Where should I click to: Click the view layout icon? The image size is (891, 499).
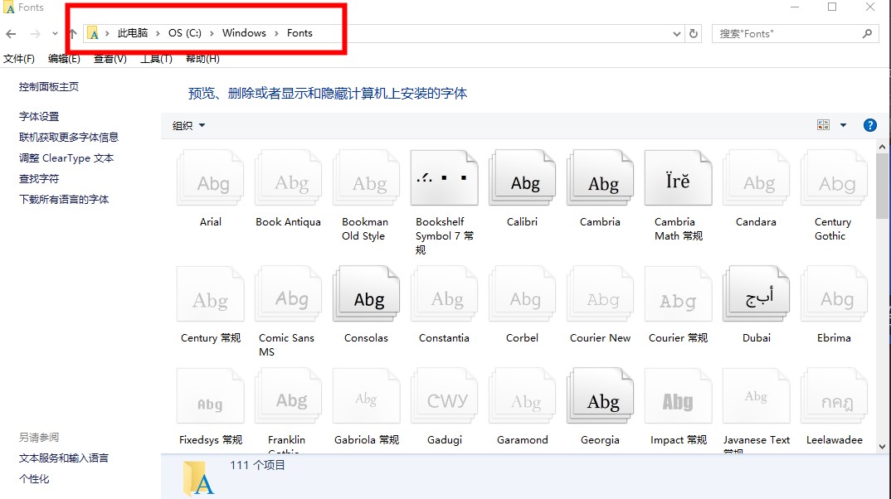pos(823,125)
